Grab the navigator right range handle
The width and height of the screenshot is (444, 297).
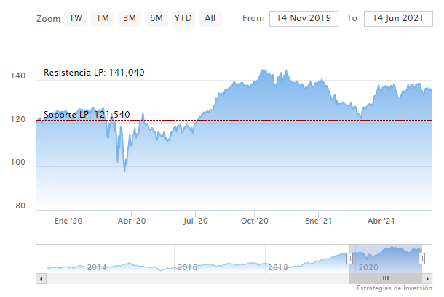click(x=421, y=259)
